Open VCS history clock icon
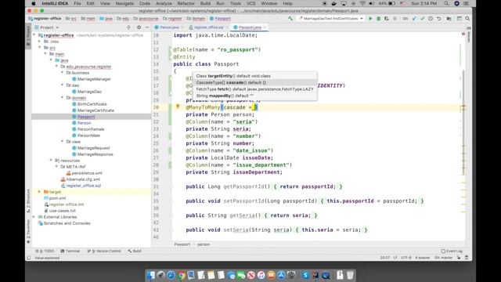Image resolution: width=501 pixels, height=282 pixels. 431,19
